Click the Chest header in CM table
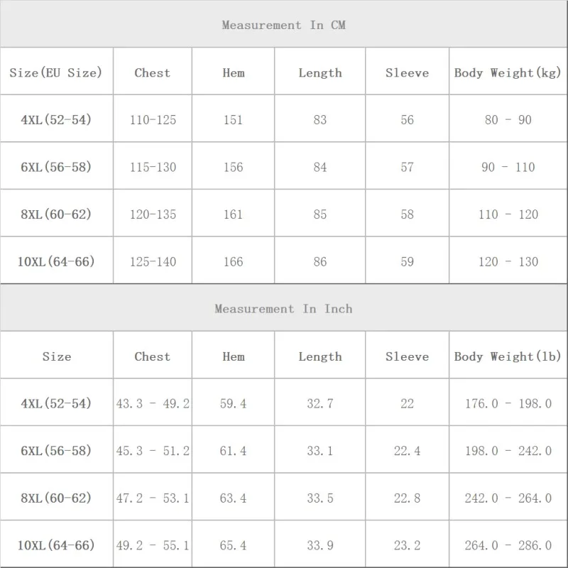 click(x=153, y=72)
